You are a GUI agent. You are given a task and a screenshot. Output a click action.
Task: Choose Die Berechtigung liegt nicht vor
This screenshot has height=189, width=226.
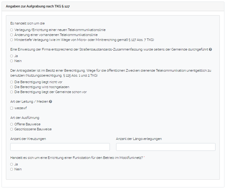(x=11, y=82)
